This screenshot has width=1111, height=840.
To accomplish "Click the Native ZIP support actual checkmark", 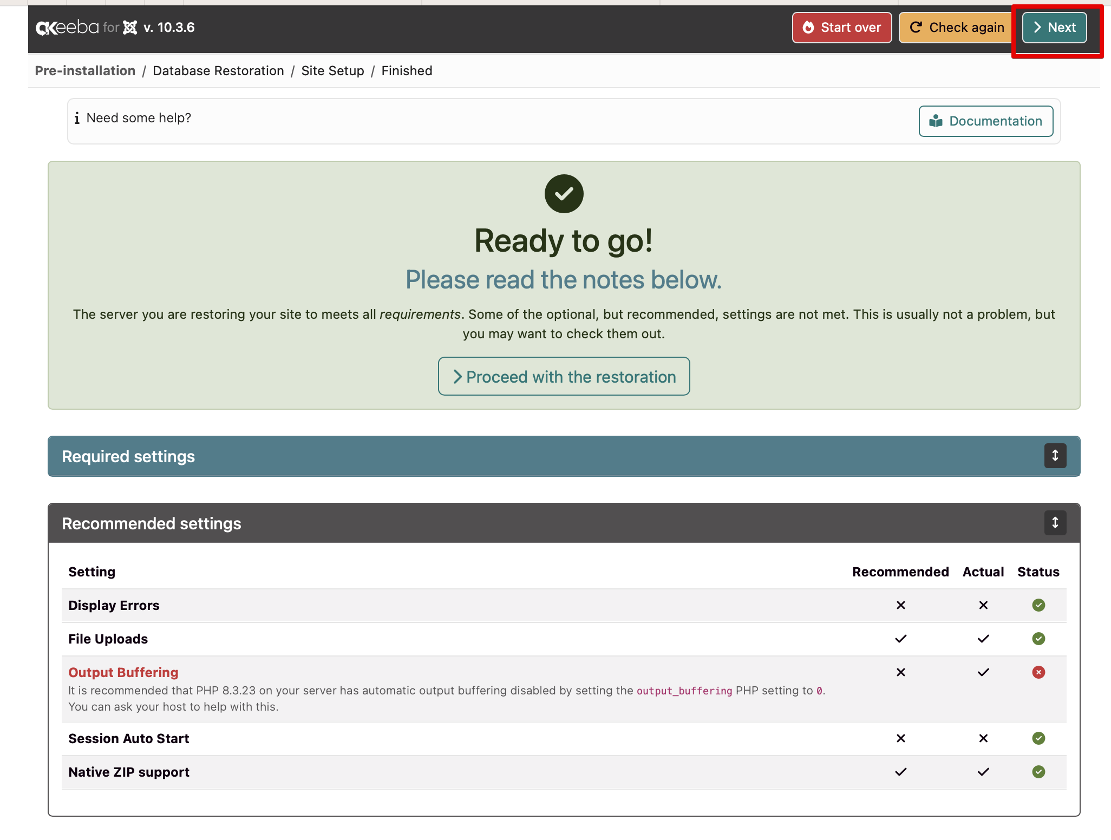I will [983, 772].
